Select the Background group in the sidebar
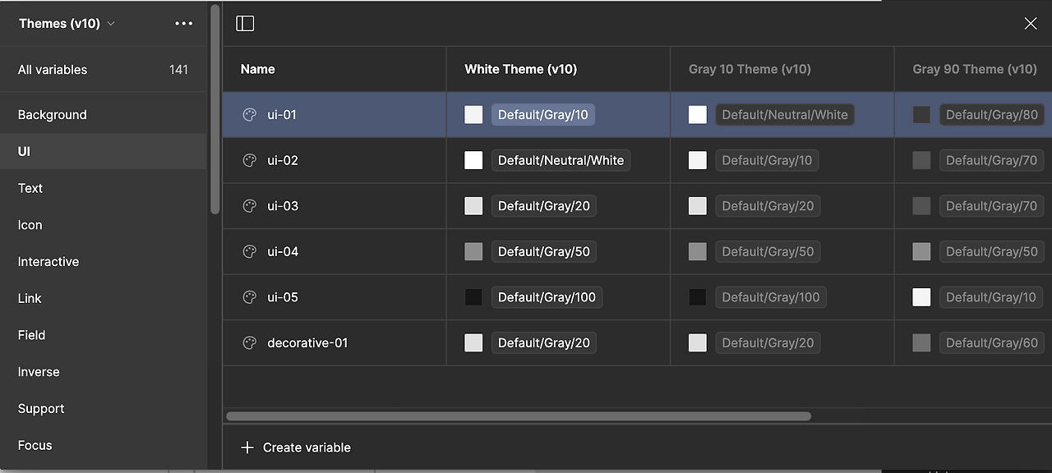1052x473 pixels. (x=52, y=114)
